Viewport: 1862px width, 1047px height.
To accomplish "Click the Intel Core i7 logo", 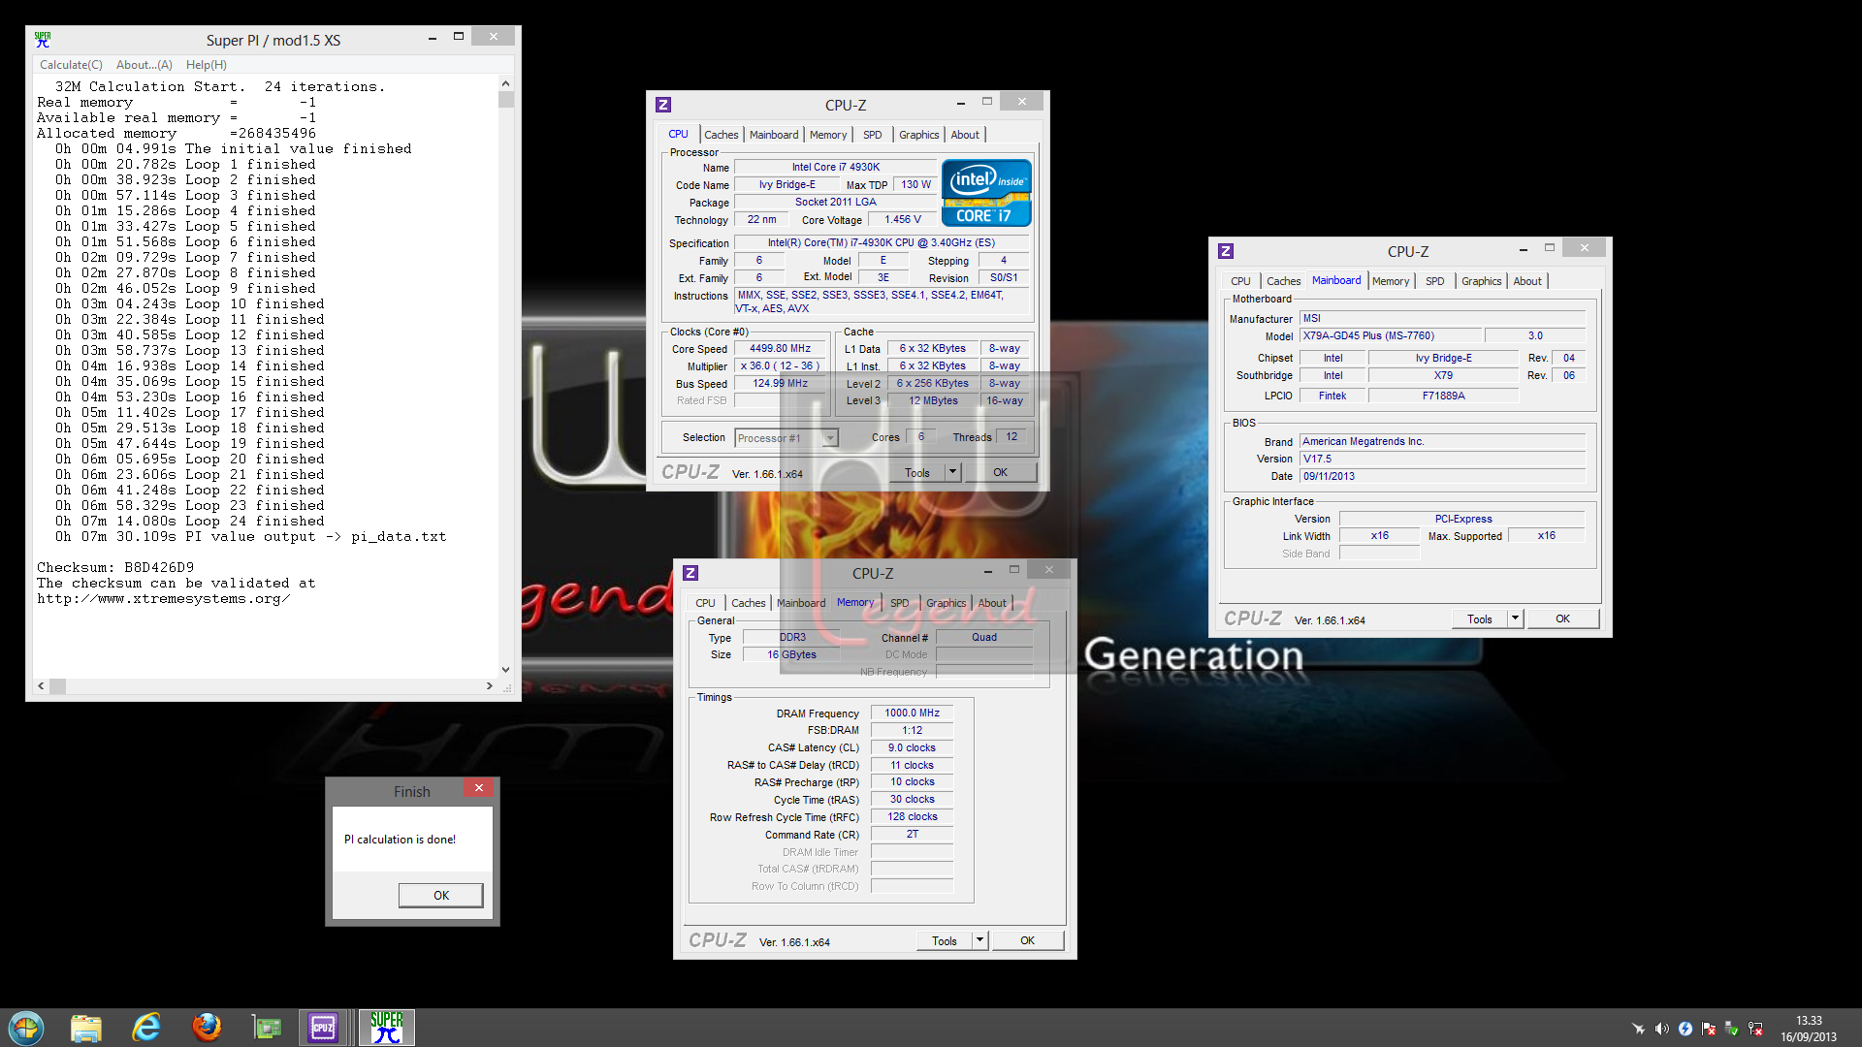I will 986,194.
